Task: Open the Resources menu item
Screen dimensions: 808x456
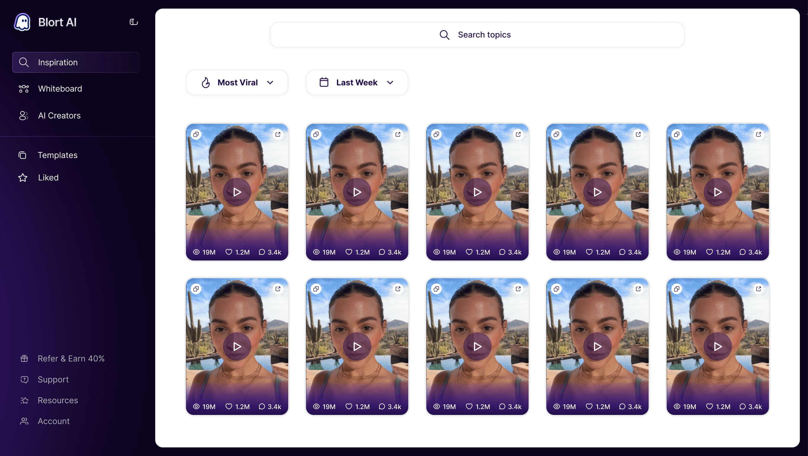Action: click(x=58, y=400)
